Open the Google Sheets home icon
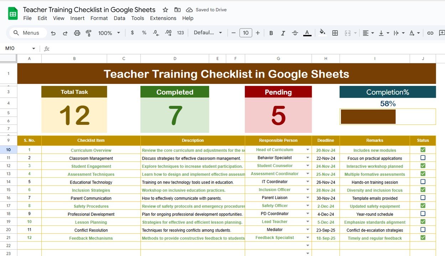Screen dimensions: 445x256 [x=13, y=14]
